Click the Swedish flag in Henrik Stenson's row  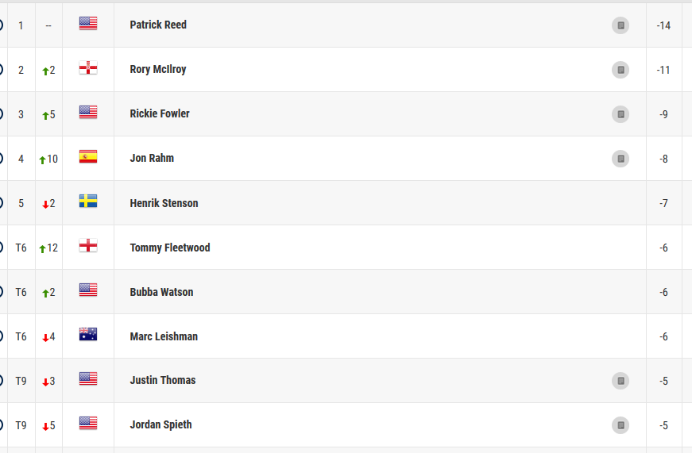88,202
